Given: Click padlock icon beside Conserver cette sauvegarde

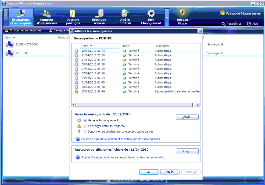Looking at the screenshot, I should click(79, 126).
